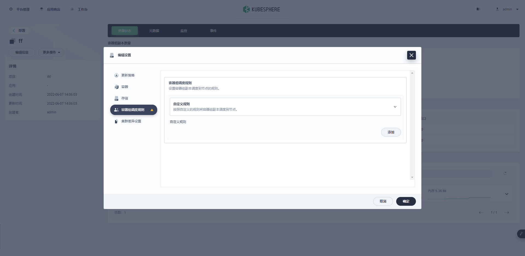Image resolution: width=525 pixels, height=256 pixels.
Task: Click the 平台管理 gear icon
Action: click(11, 9)
